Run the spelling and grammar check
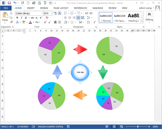162x129 pixels. 45,3
